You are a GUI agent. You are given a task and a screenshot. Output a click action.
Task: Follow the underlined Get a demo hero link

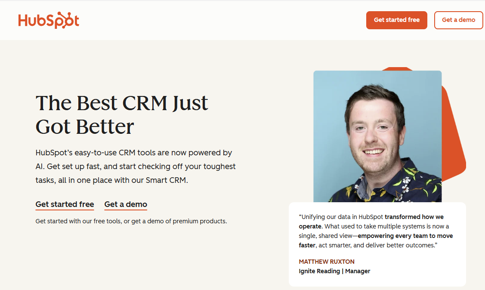pos(126,204)
